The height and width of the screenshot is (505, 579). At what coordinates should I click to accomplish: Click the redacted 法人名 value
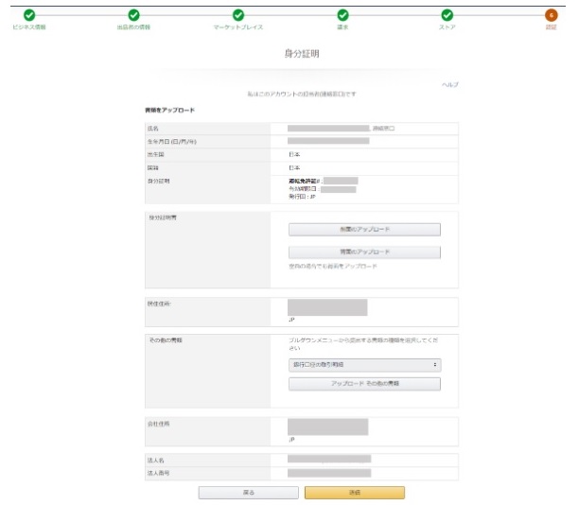pos(328,460)
